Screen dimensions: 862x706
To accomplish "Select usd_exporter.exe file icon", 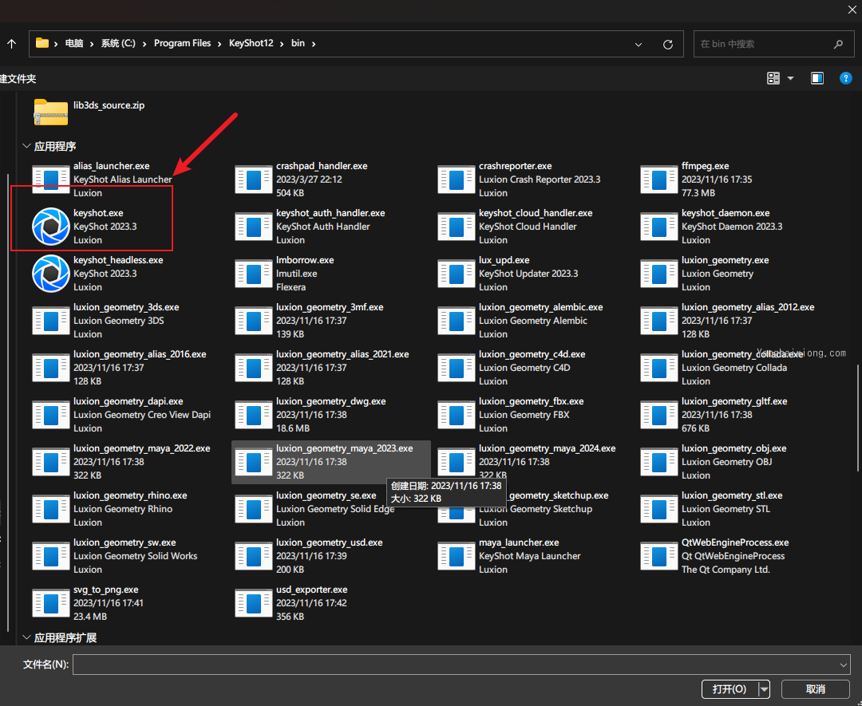I will click(x=254, y=603).
